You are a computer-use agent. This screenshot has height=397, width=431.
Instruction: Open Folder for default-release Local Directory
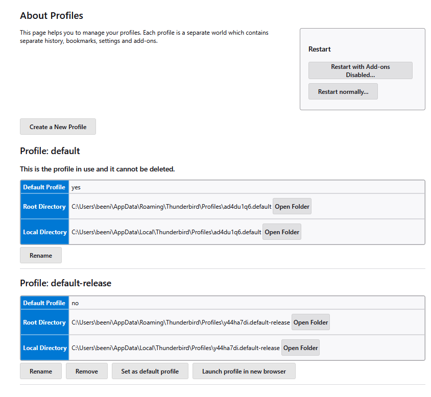(x=300, y=348)
